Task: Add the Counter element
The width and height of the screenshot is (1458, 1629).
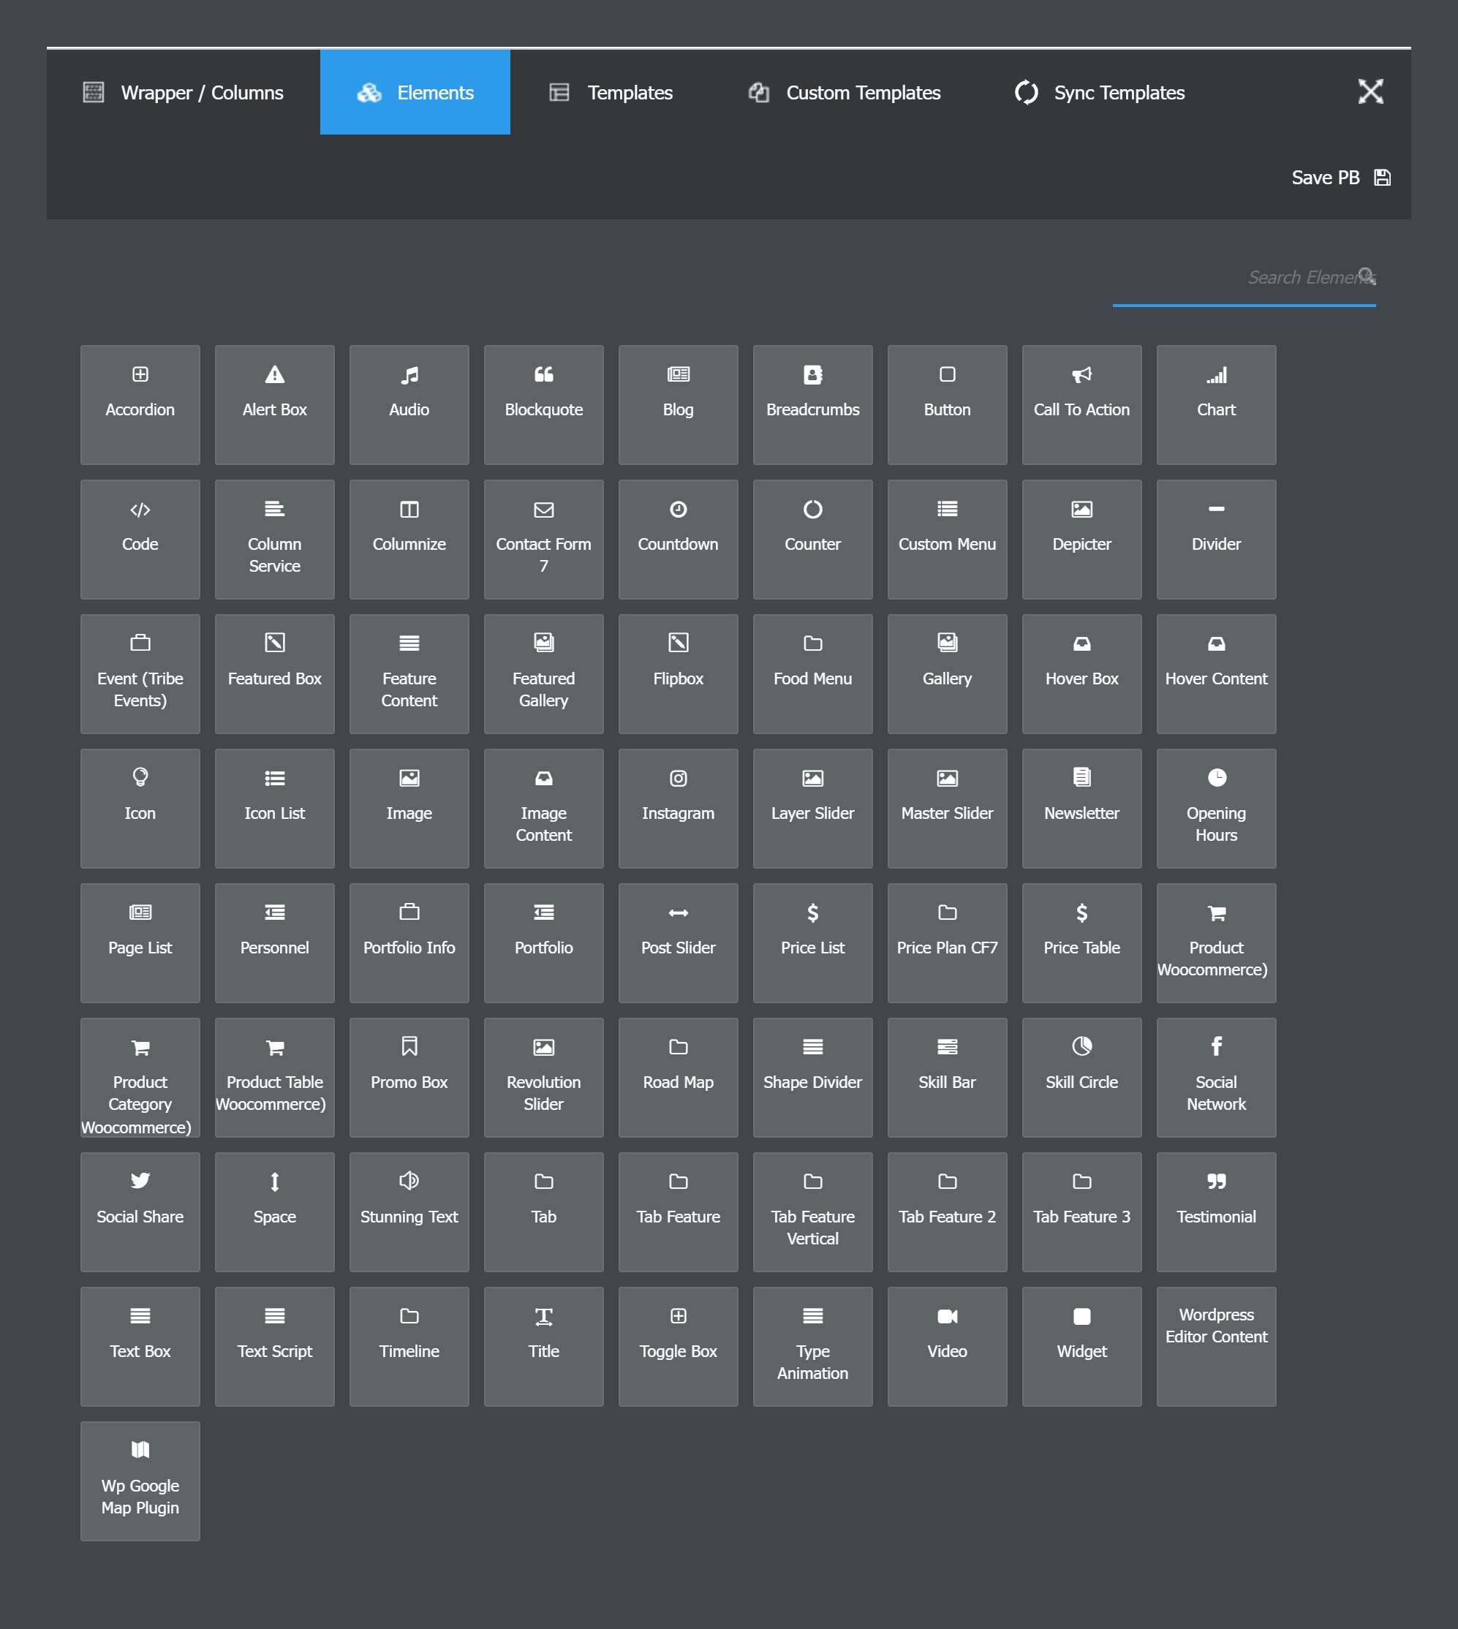Action: pos(813,539)
